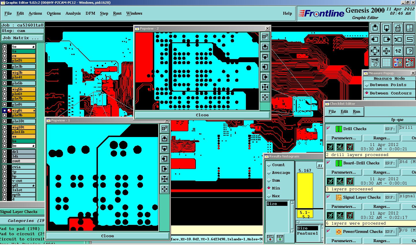Screen dimensions: 416x245
Task: Open the wrench and palette tools icon
Action: (x=375, y=62)
